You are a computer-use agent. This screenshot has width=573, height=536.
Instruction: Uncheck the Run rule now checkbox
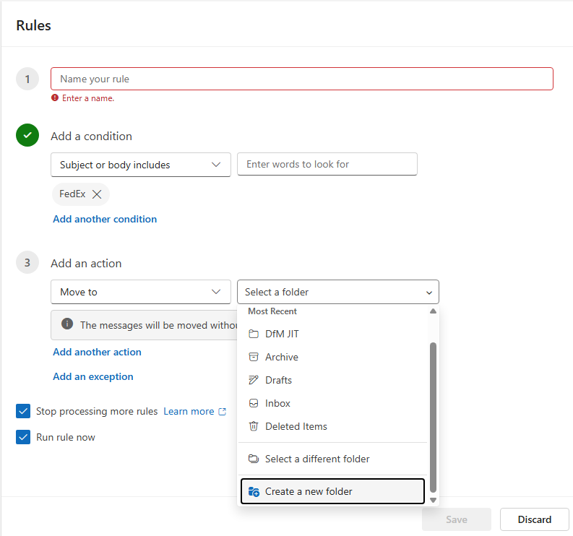pyautogui.click(x=23, y=437)
